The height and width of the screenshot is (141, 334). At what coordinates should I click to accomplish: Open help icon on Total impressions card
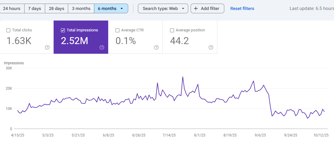102,47
